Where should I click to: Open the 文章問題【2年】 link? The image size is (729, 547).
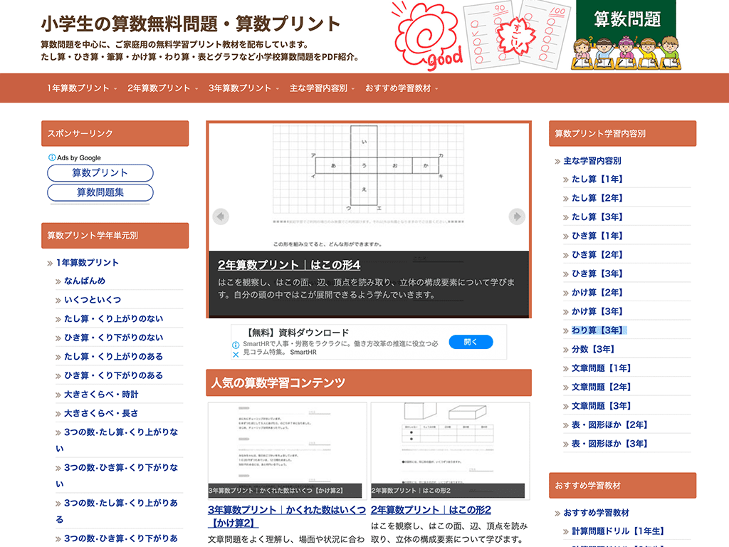tap(601, 387)
